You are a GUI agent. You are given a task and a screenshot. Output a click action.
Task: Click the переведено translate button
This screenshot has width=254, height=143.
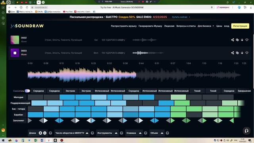click(223, 8)
